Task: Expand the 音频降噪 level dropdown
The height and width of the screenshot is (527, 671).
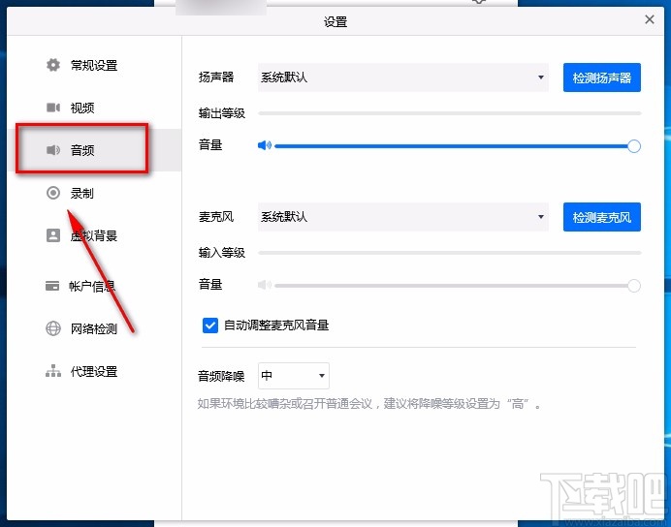Action: point(294,376)
